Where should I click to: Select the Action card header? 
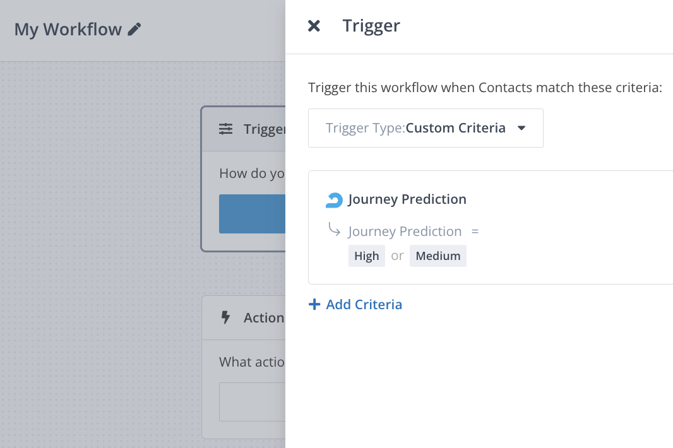pos(253,317)
